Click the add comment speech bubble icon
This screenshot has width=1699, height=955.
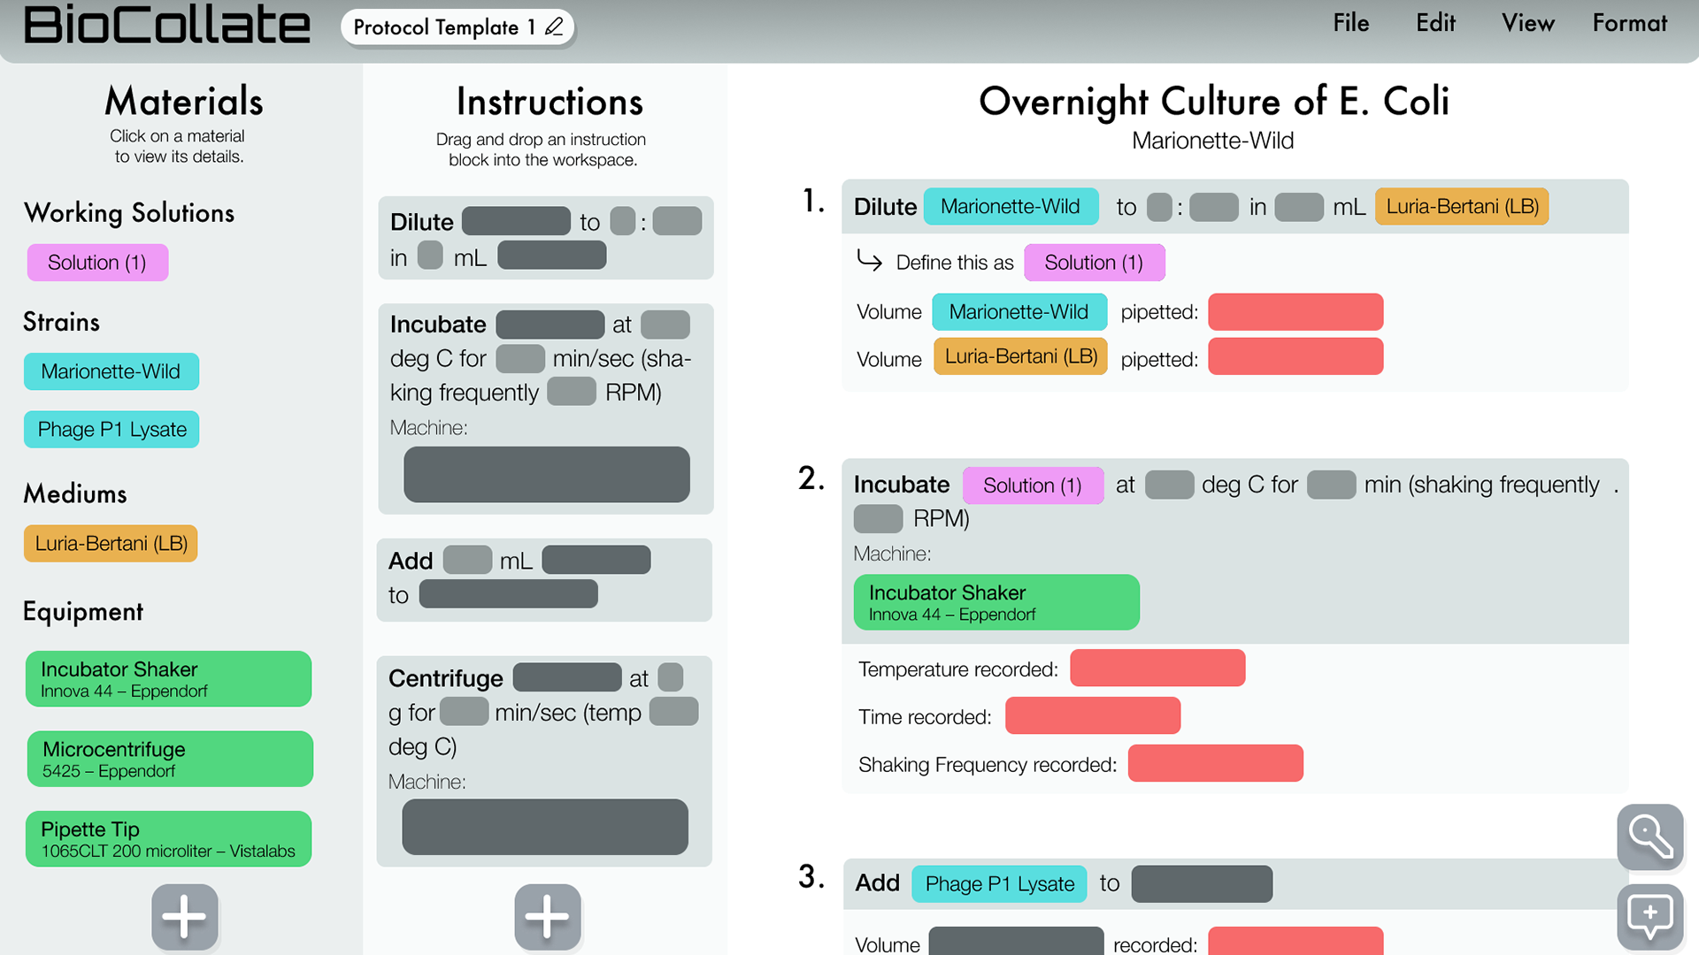[x=1650, y=916]
